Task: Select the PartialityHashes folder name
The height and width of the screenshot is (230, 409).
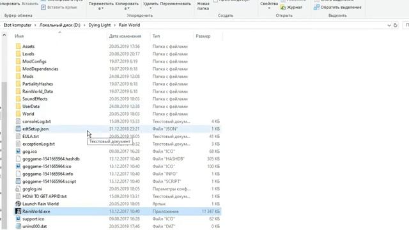Action: coord(38,84)
